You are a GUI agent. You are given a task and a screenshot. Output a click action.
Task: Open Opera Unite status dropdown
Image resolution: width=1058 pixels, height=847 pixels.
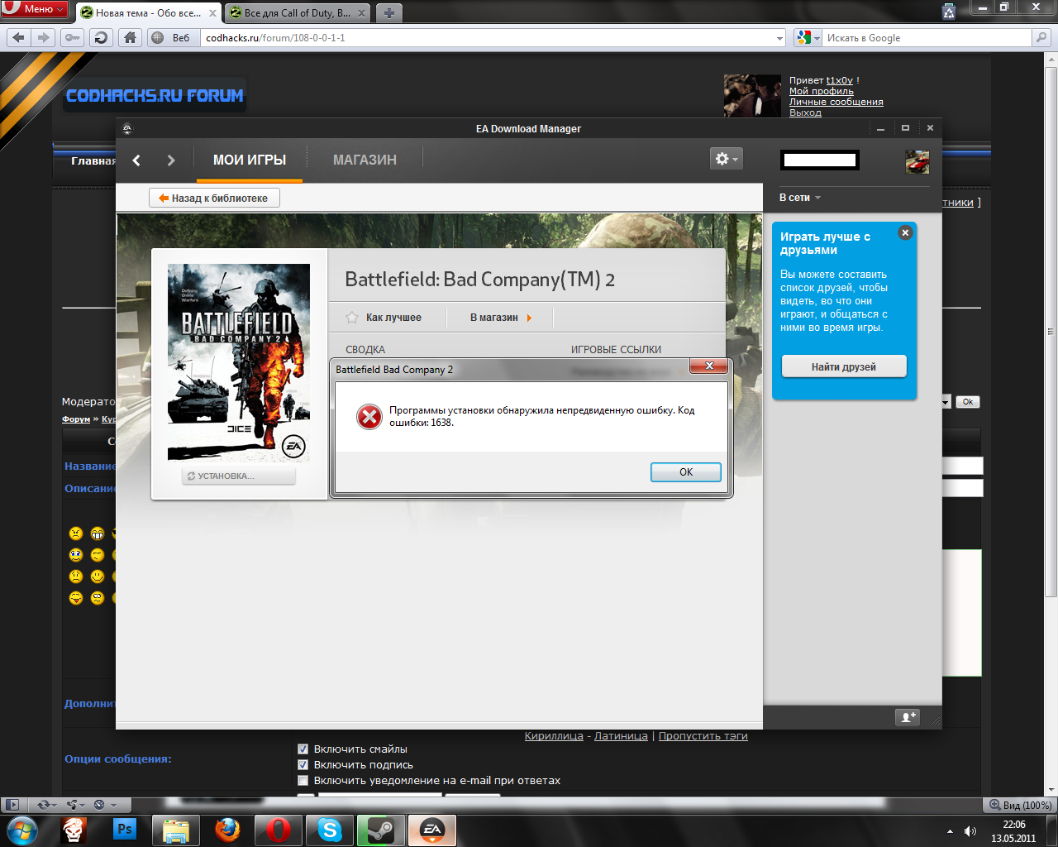click(x=76, y=805)
